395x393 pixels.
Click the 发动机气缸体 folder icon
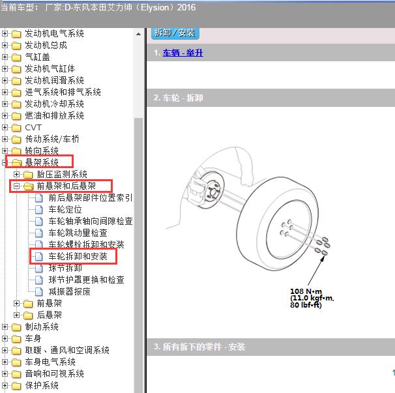(16, 69)
